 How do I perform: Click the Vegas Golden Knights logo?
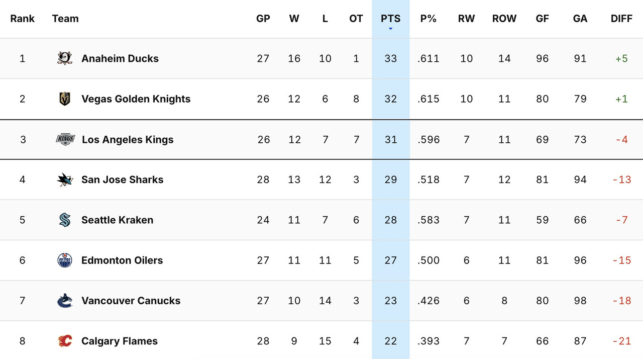64,99
